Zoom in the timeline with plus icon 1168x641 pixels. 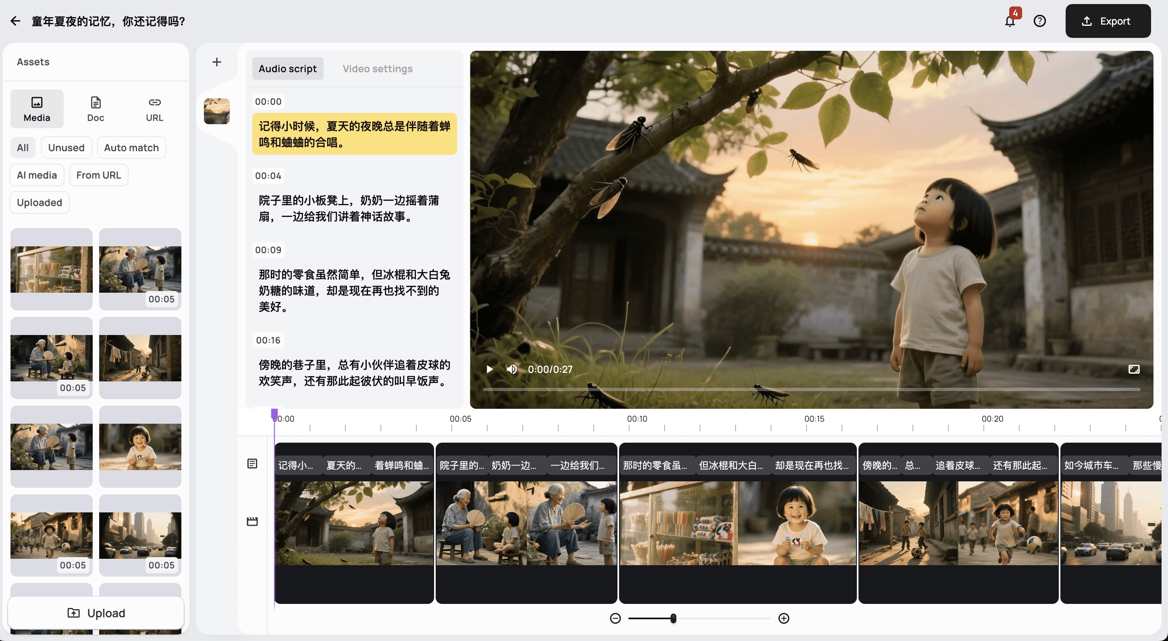[784, 618]
